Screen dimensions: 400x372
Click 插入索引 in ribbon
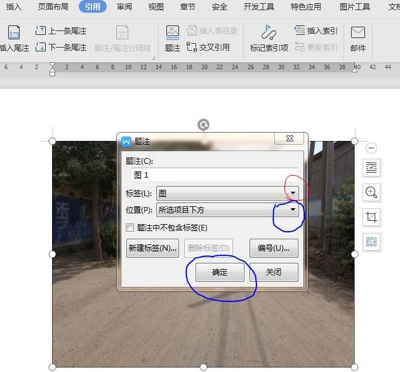coord(316,30)
